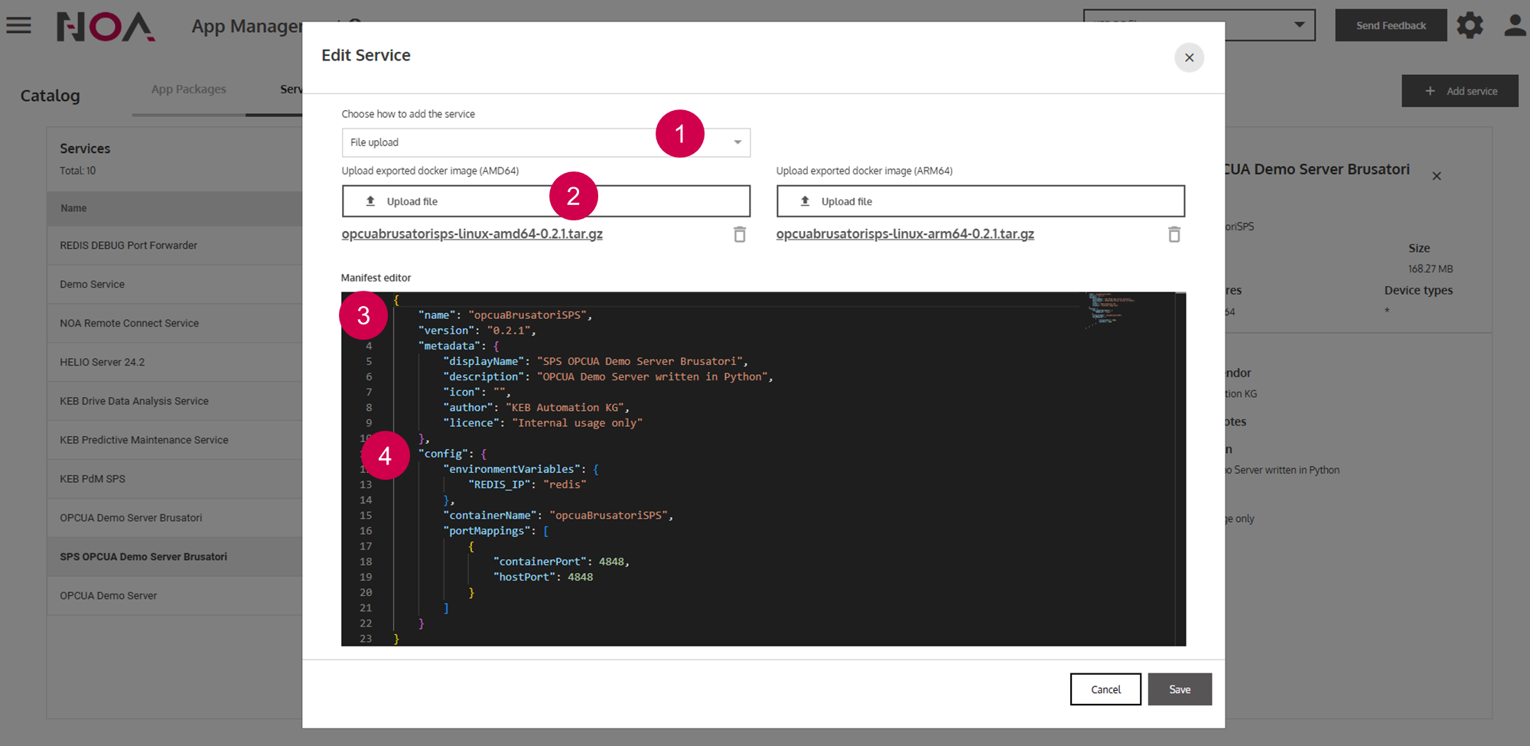The image size is (1530, 746).
Task: Save the edited service
Action: pos(1179,689)
